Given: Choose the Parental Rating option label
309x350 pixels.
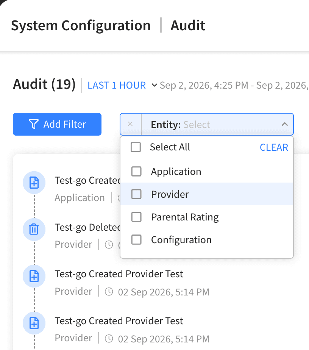Looking at the screenshot, I should pyautogui.click(x=185, y=217).
